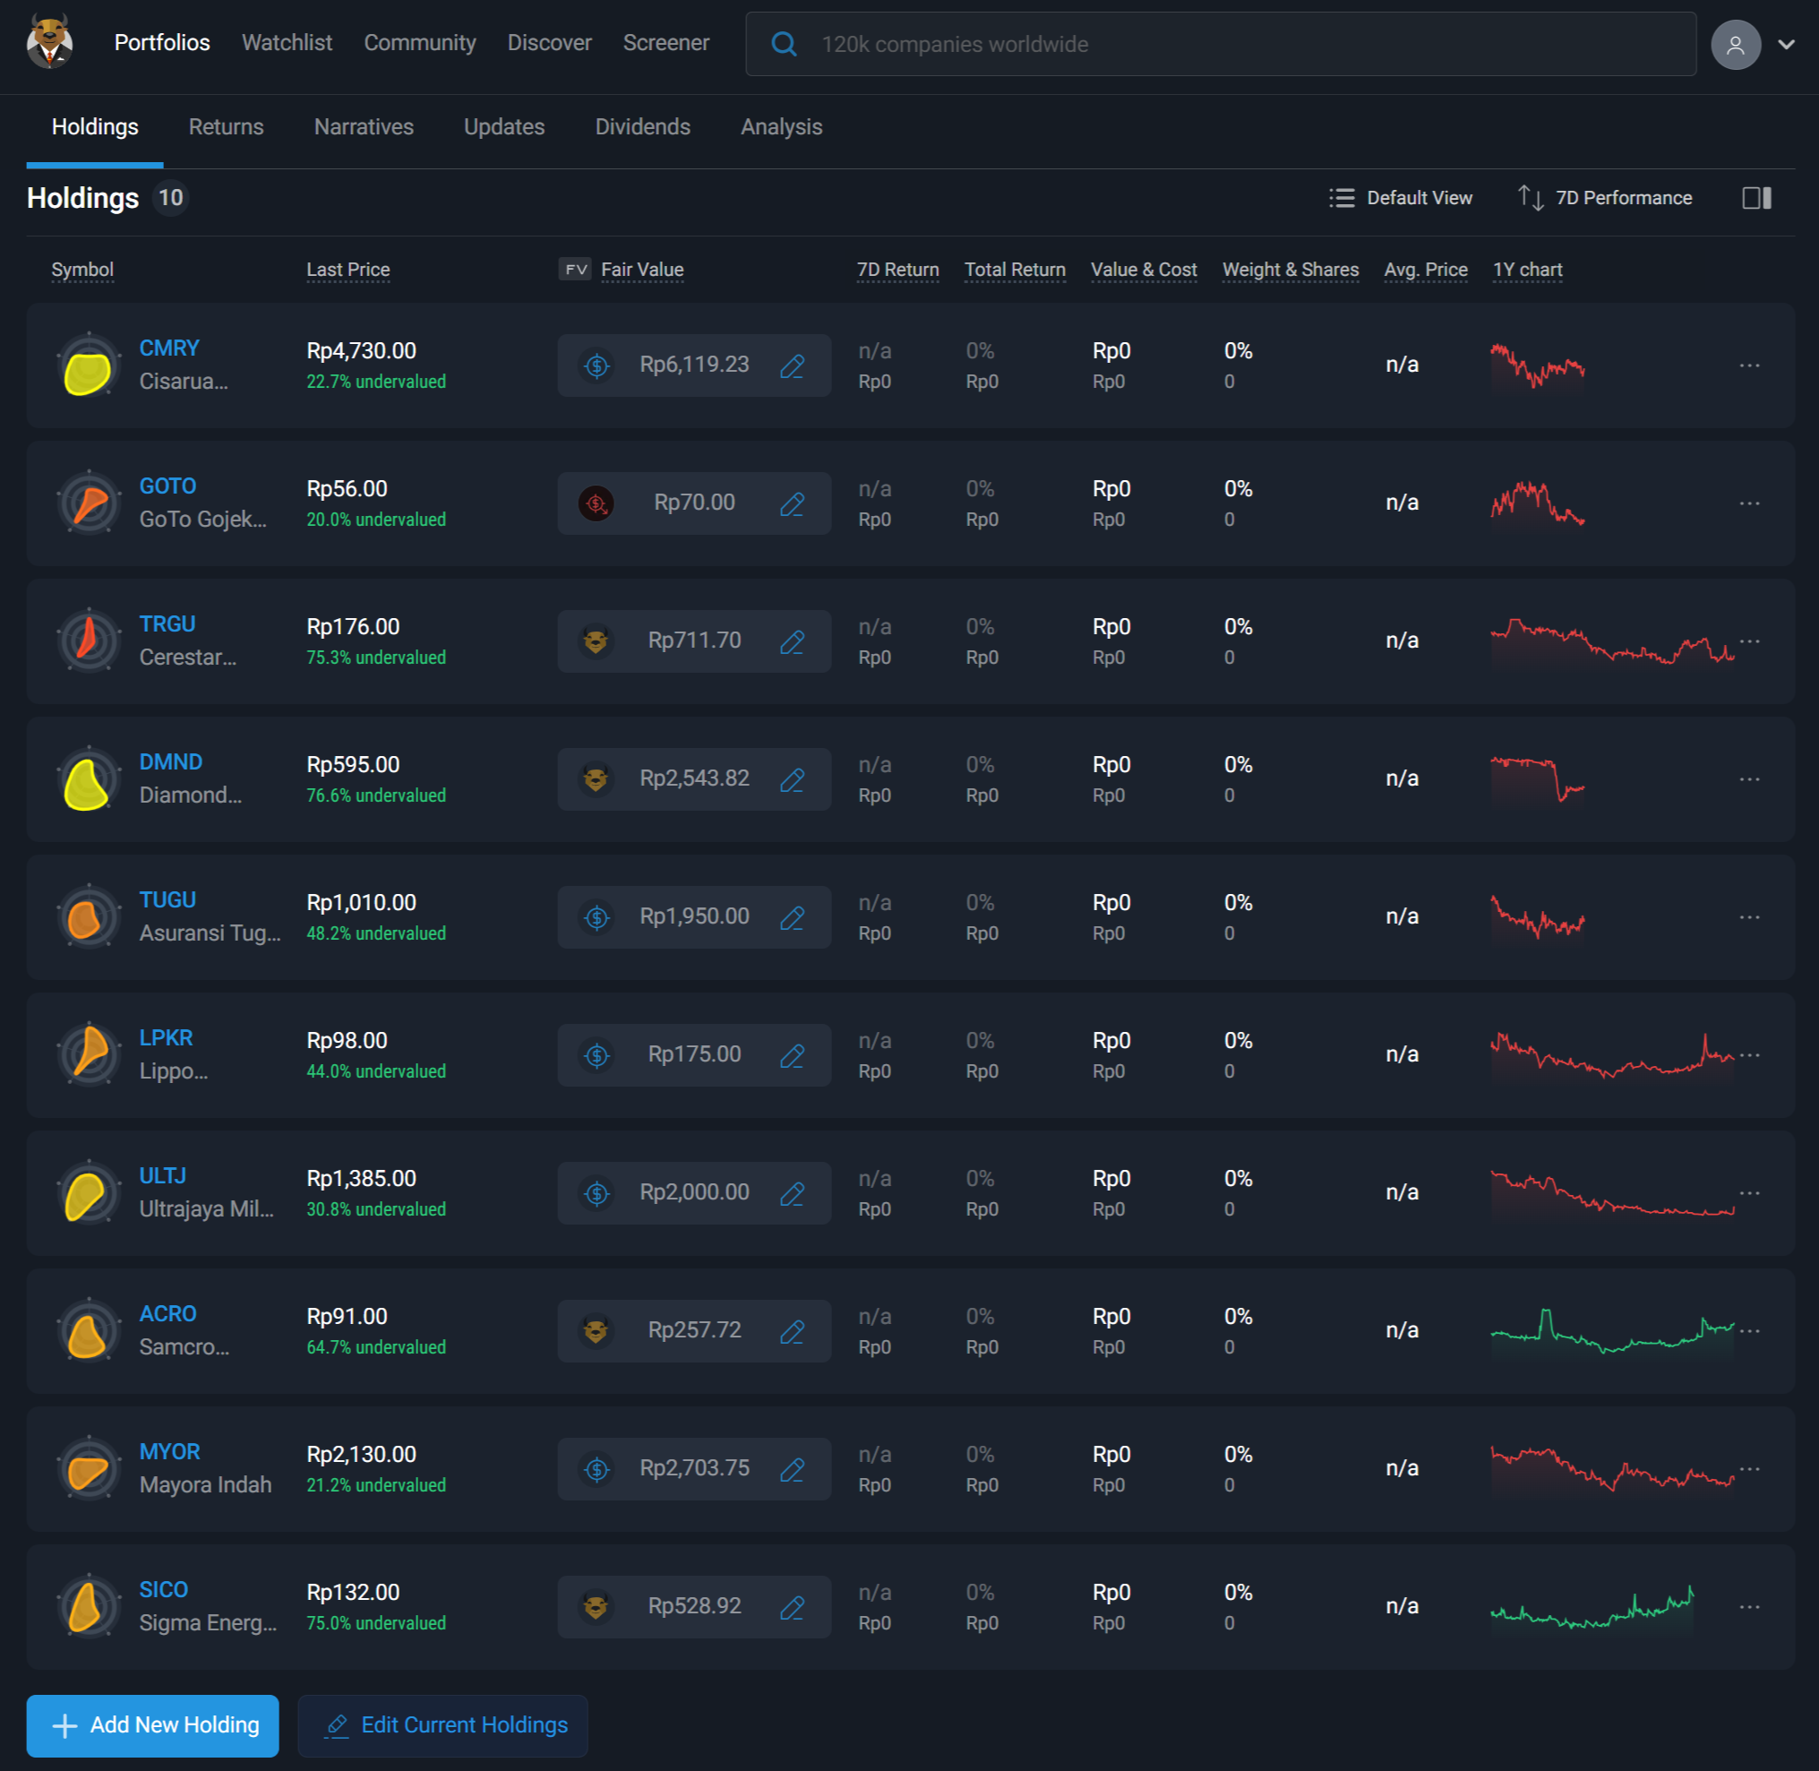This screenshot has width=1819, height=1771.
Task: Toggle 7D Performance sort order
Action: [x=1604, y=198]
